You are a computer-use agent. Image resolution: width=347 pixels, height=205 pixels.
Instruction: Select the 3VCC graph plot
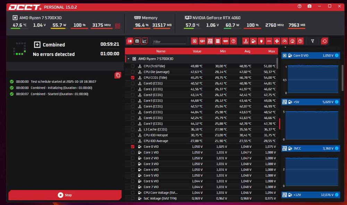tap(312, 172)
